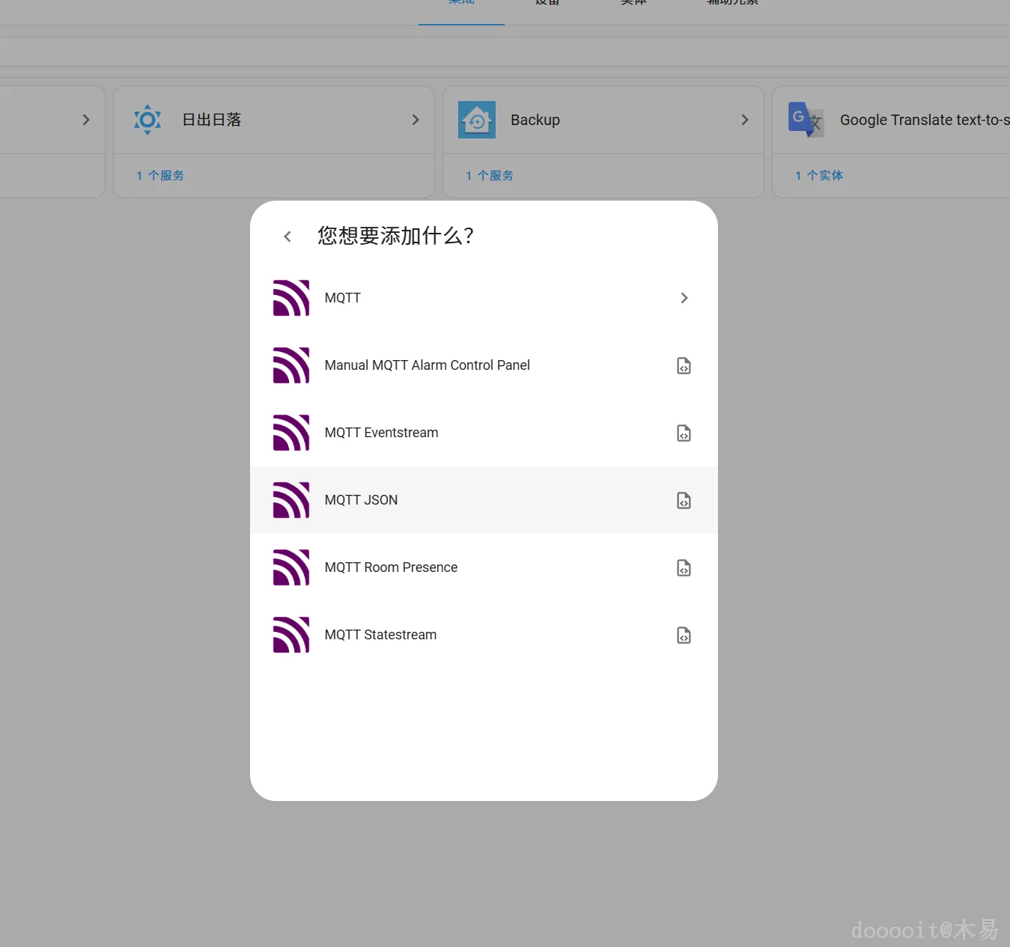Viewport: 1010px width, 947px height.
Task: Click the MQTT Statestream icon
Action: (x=290, y=634)
